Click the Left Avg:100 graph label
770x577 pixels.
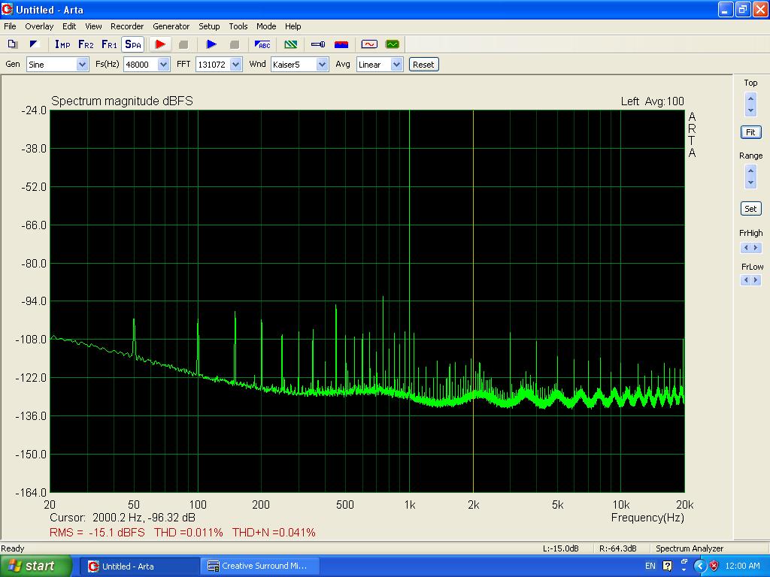pyautogui.click(x=652, y=101)
